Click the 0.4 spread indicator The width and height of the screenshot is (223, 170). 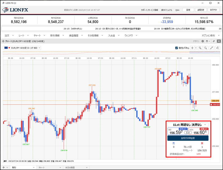(188, 133)
